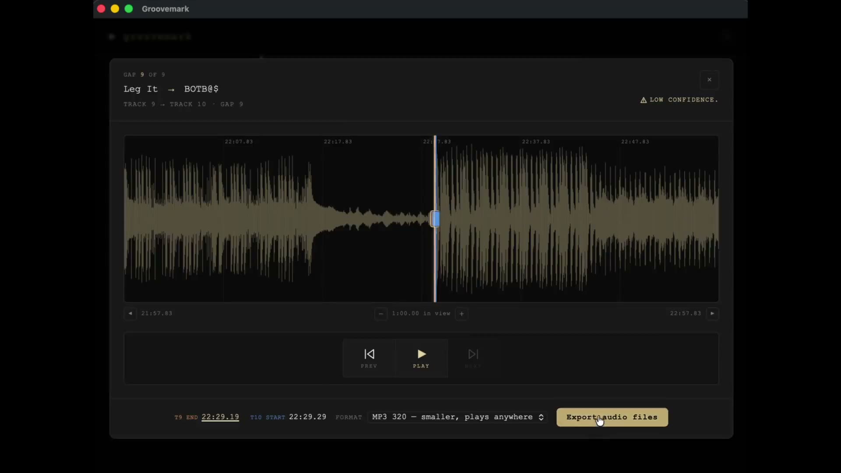Image resolution: width=841 pixels, height=473 pixels.
Task: Open the MP3 320 format dropdown
Action: point(457,417)
